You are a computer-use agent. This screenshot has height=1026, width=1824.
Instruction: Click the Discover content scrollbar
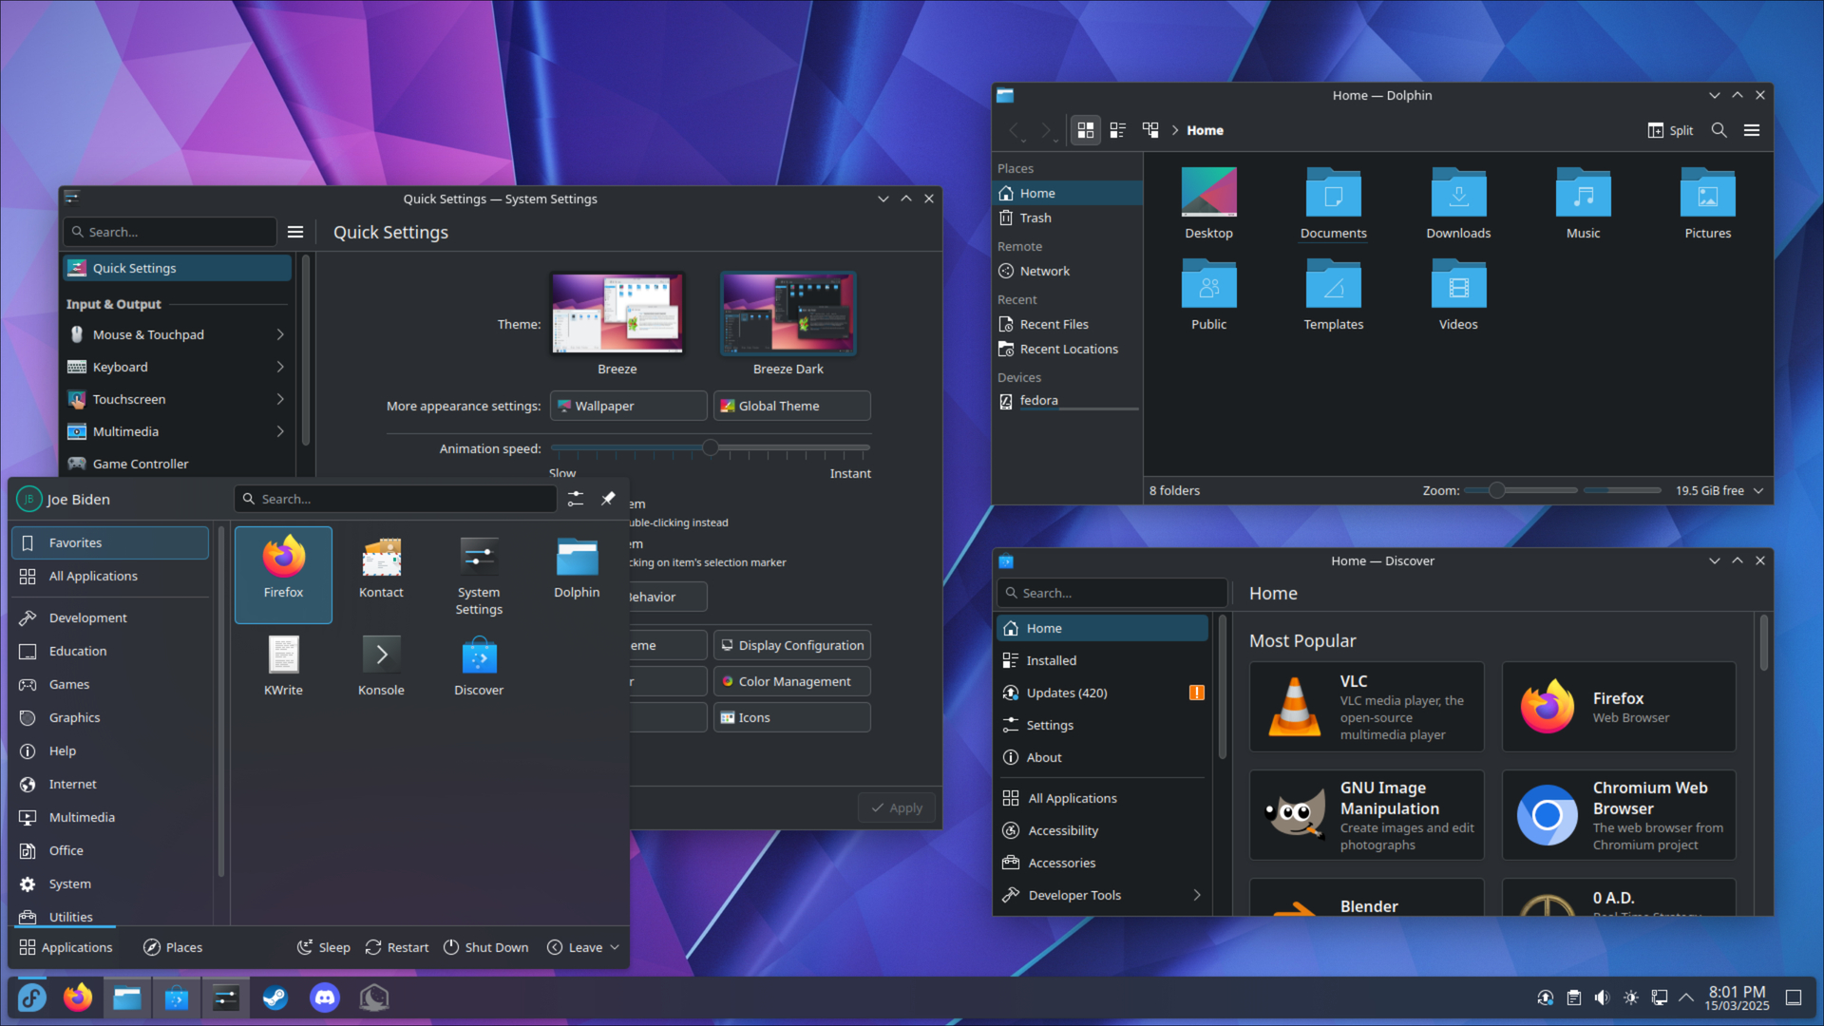[x=1764, y=642]
